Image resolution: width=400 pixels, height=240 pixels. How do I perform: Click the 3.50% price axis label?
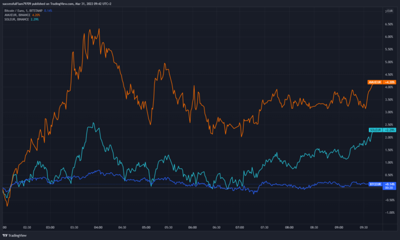pyautogui.click(x=389, y=99)
